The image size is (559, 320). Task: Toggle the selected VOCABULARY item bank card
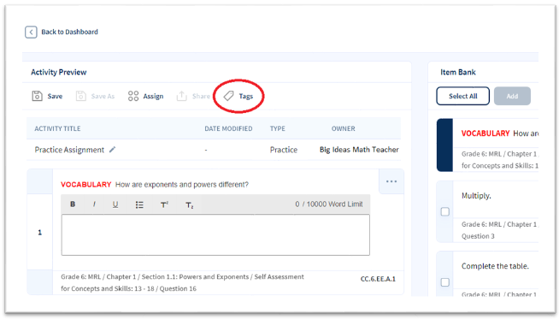(444, 145)
